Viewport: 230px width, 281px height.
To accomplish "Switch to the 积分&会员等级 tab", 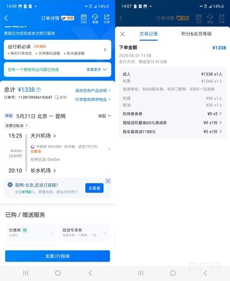I will [196, 34].
